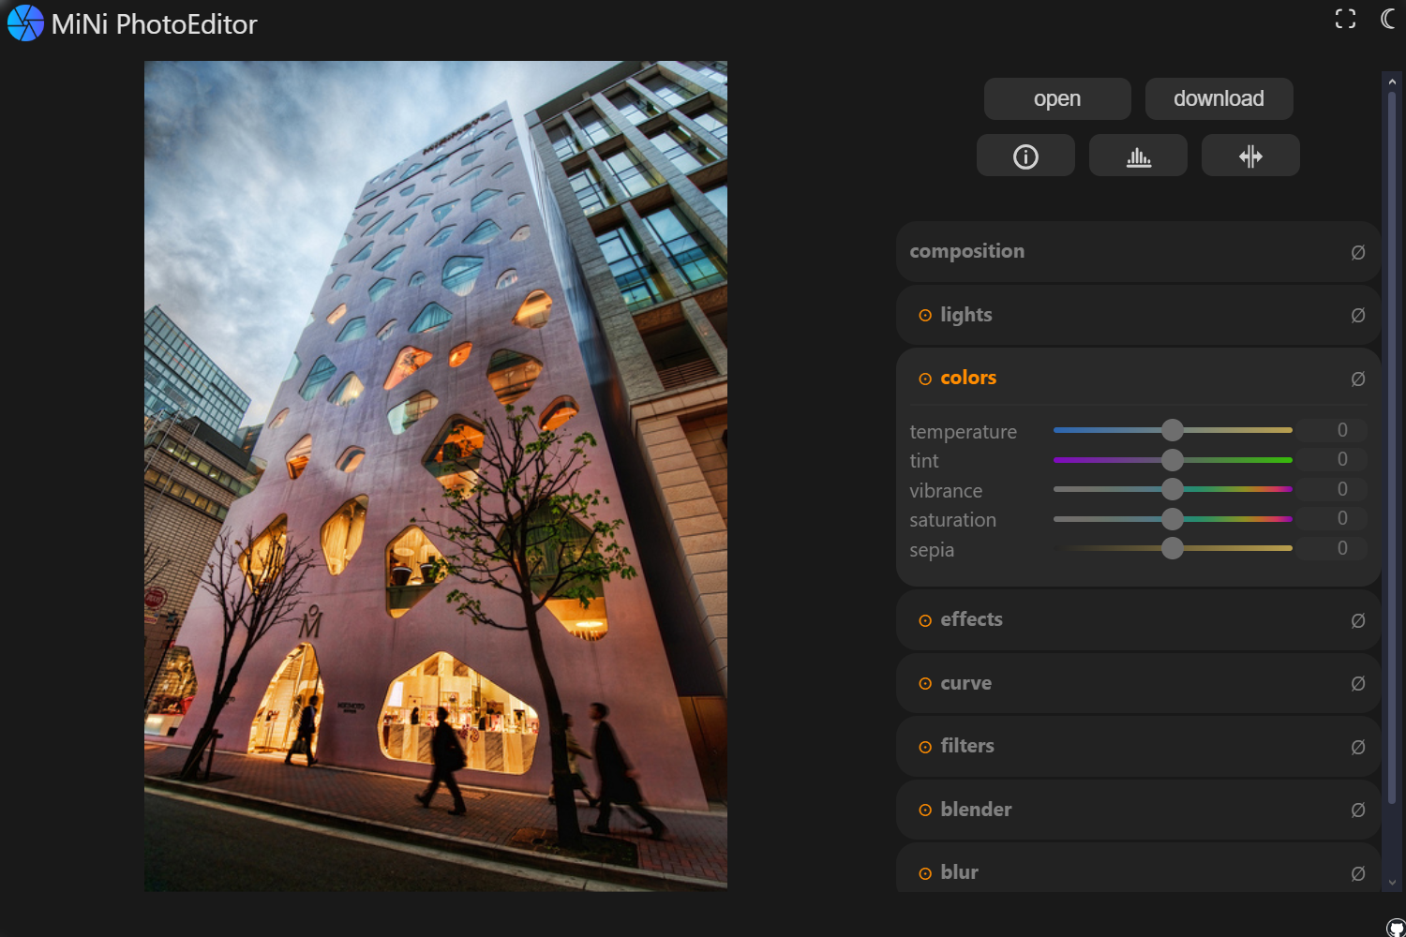Screen dimensions: 1406x937
Task: Click the panel scrollbar up arrow
Action: point(1392,82)
